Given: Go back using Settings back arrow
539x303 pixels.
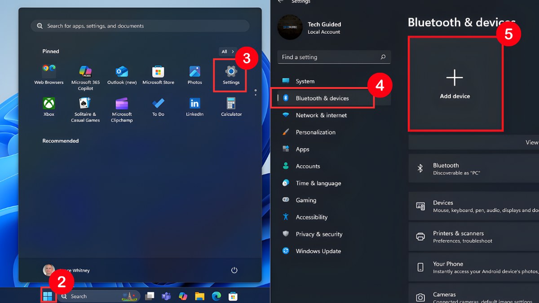Looking at the screenshot, I should [281, 2].
